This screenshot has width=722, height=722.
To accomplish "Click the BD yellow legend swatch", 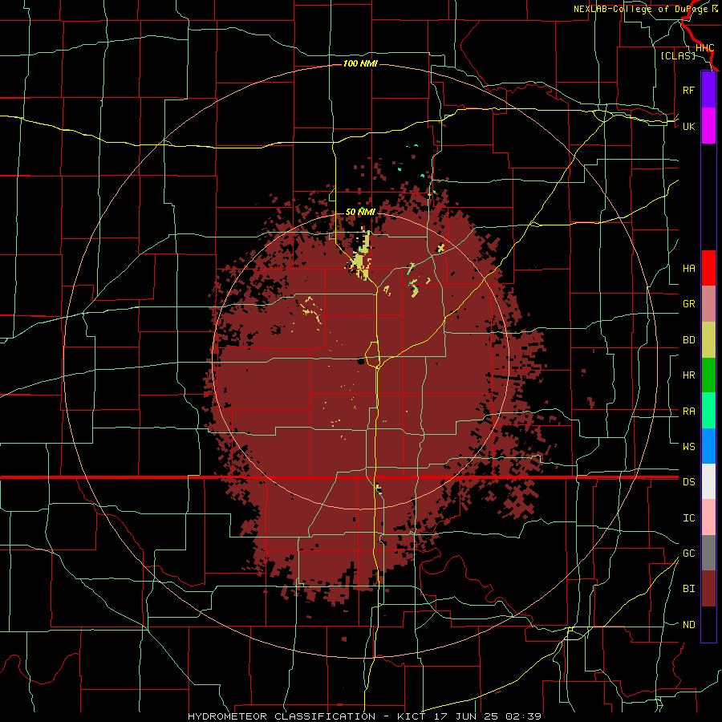I will [x=708, y=339].
